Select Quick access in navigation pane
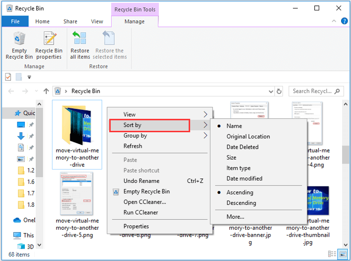This screenshot has height=261, width=351. click(25, 113)
